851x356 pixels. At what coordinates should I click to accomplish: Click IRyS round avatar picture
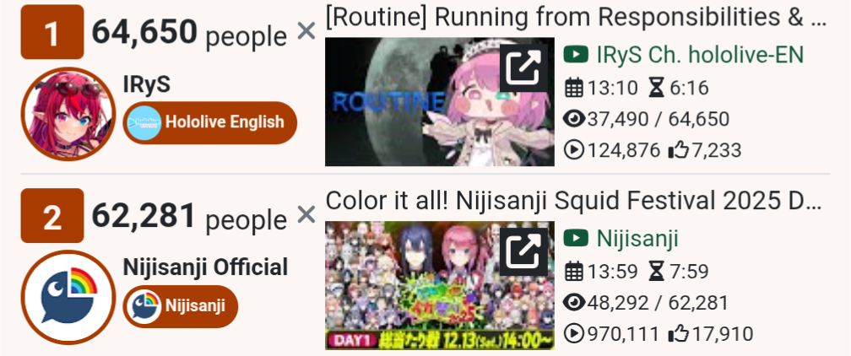pos(68,114)
